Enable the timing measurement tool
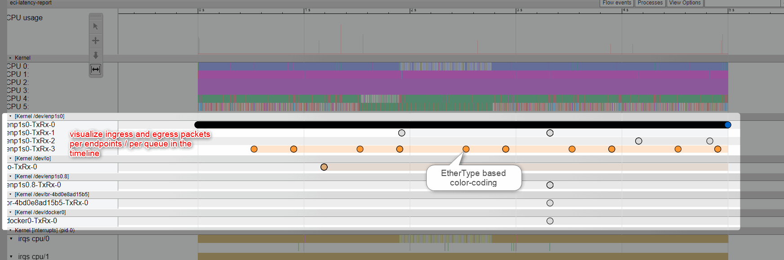784x260 pixels. (96, 70)
